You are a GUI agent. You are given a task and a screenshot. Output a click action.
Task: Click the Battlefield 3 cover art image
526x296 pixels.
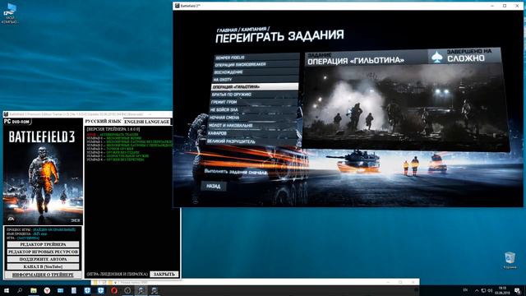tap(43, 171)
